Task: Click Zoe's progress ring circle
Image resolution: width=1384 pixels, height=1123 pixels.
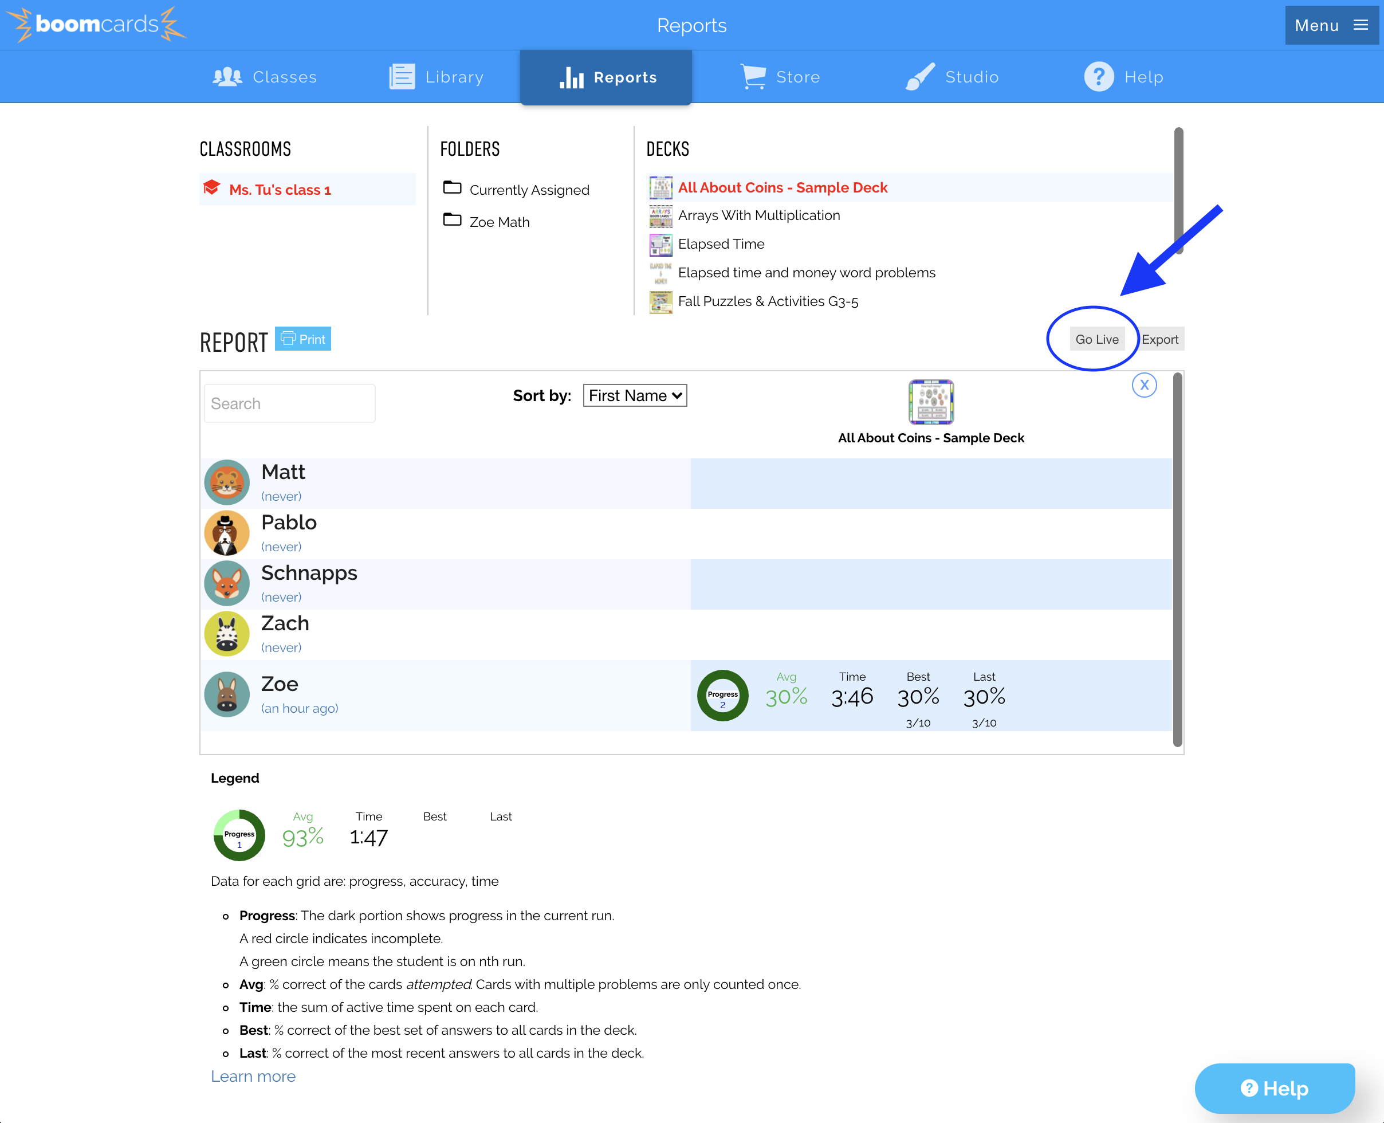Action: [722, 696]
